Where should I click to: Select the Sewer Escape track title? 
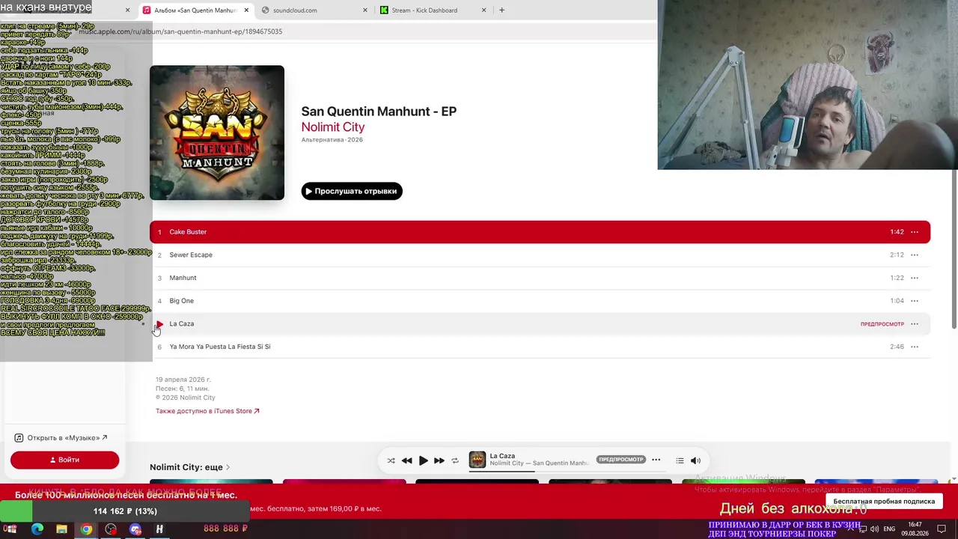coord(191,255)
